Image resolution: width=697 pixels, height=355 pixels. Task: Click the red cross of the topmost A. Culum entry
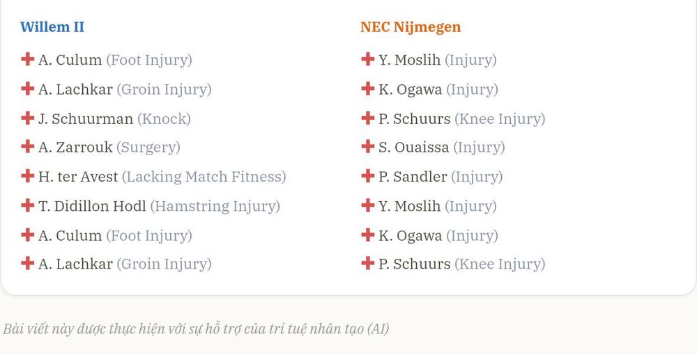click(28, 59)
